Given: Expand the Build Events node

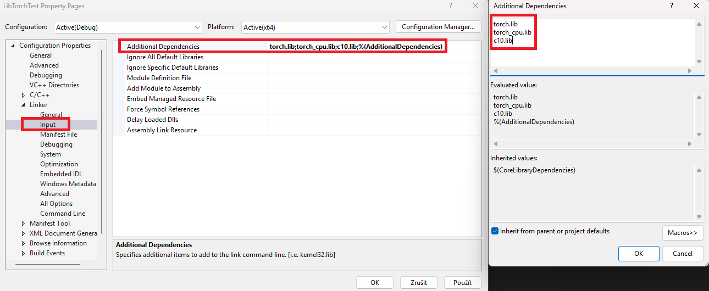Looking at the screenshot, I should pyautogui.click(x=24, y=253).
